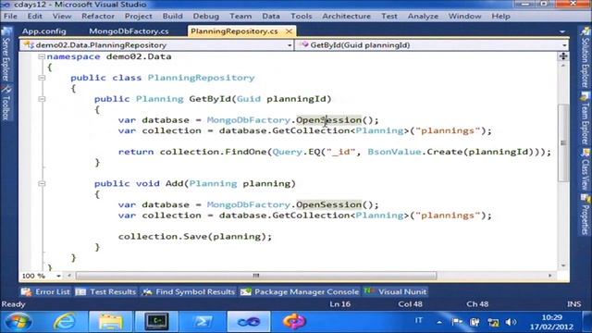Click the Action Center flag icon
The width and height of the screenshot is (592, 333).
click(457, 322)
